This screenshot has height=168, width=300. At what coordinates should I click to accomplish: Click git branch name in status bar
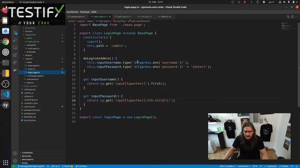click(31, 166)
